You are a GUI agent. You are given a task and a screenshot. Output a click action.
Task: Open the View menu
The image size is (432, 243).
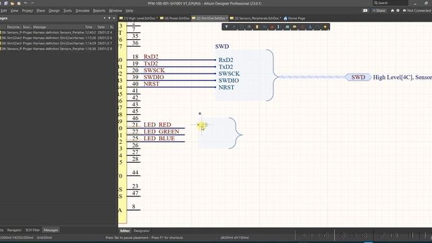click(x=14, y=11)
